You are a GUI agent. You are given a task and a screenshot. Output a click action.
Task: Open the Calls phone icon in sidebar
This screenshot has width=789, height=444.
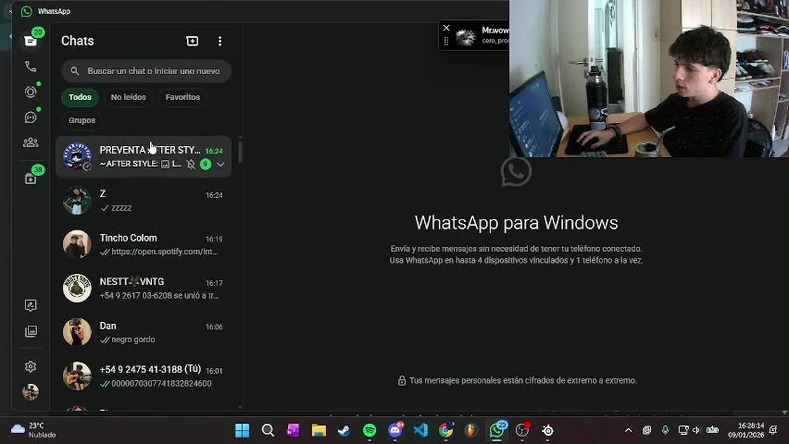point(30,67)
